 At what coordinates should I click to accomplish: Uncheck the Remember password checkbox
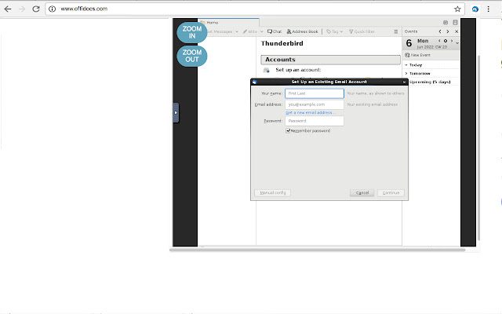288,131
